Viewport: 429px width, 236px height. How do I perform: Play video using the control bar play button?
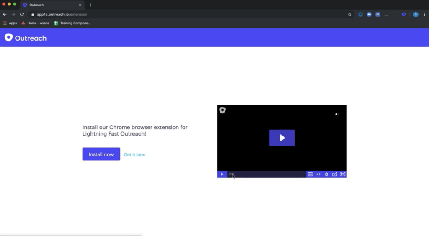click(222, 174)
